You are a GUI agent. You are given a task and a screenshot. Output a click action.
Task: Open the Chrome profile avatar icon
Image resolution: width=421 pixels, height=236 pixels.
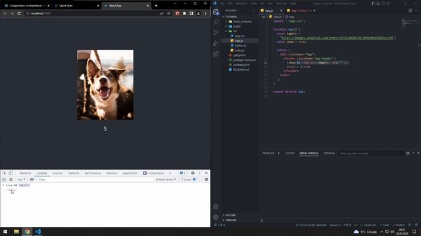click(199, 13)
